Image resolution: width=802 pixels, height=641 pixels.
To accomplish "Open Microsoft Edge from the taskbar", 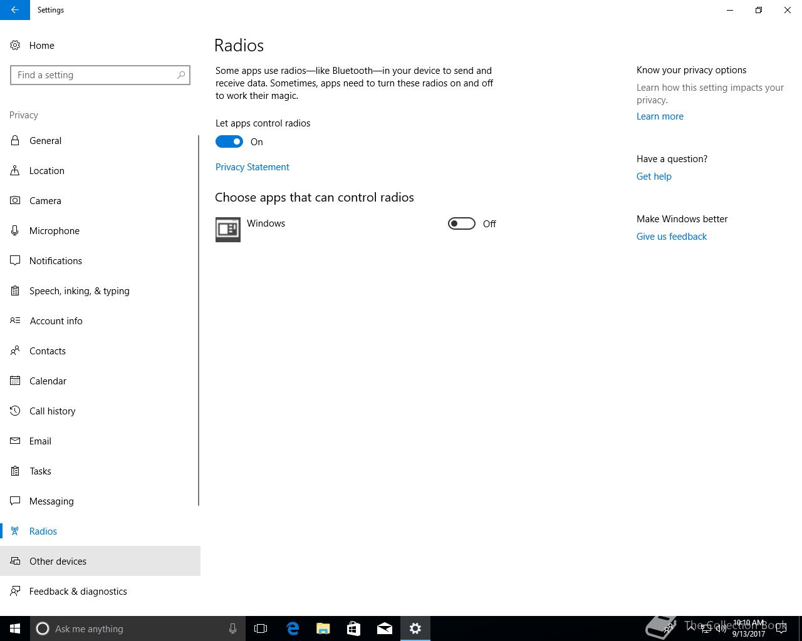I will (x=293, y=628).
